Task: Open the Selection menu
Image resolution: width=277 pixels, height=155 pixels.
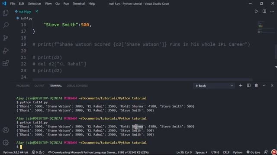Action: (x=35, y=3)
